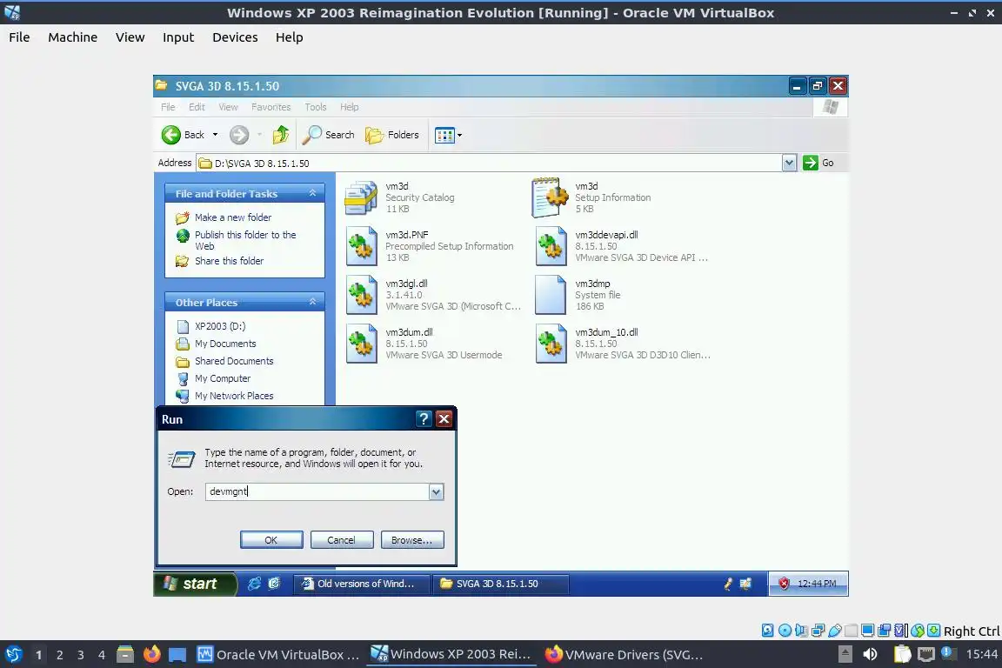
Task: Open My Network Places link
Action: 234,396
